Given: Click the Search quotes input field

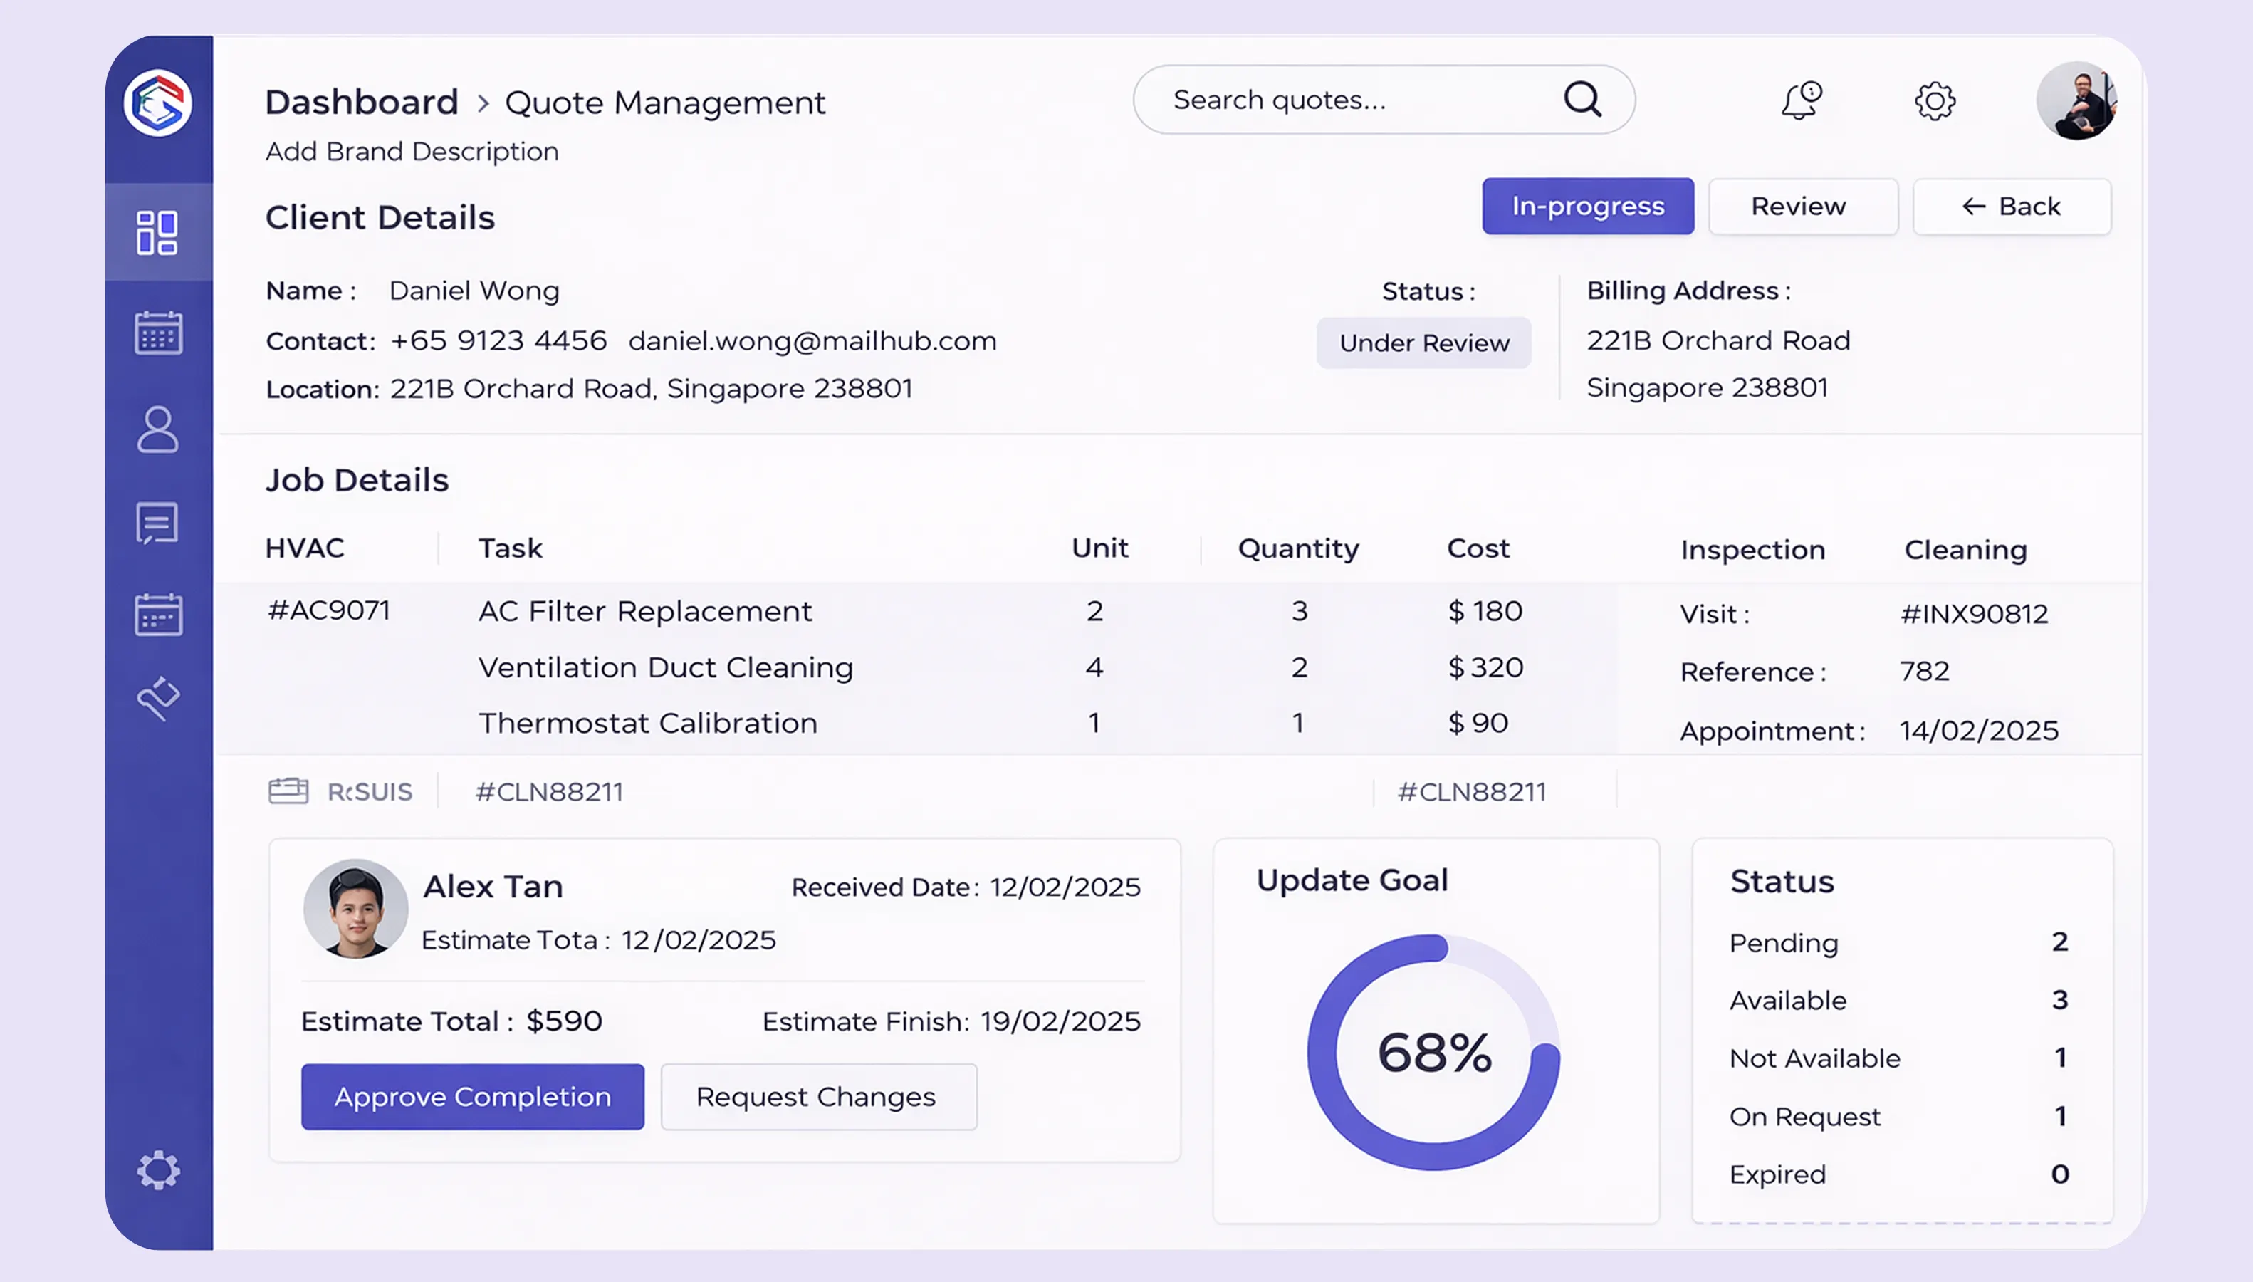Looking at the screenshot, I should click(x=1384, y=100).
